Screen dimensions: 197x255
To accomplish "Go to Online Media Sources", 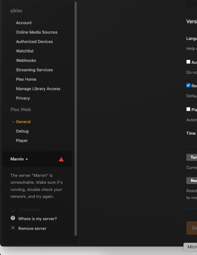I will coord(37,32).
